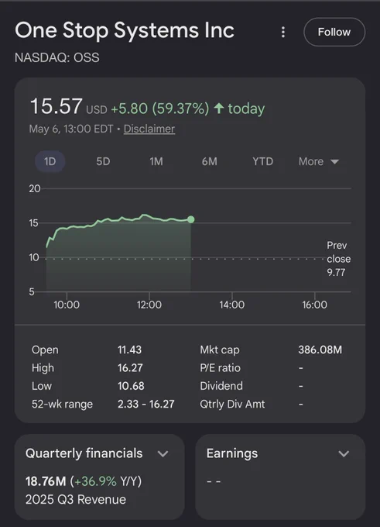
Task: Click the green current price dot on chart
Action: 191,219
